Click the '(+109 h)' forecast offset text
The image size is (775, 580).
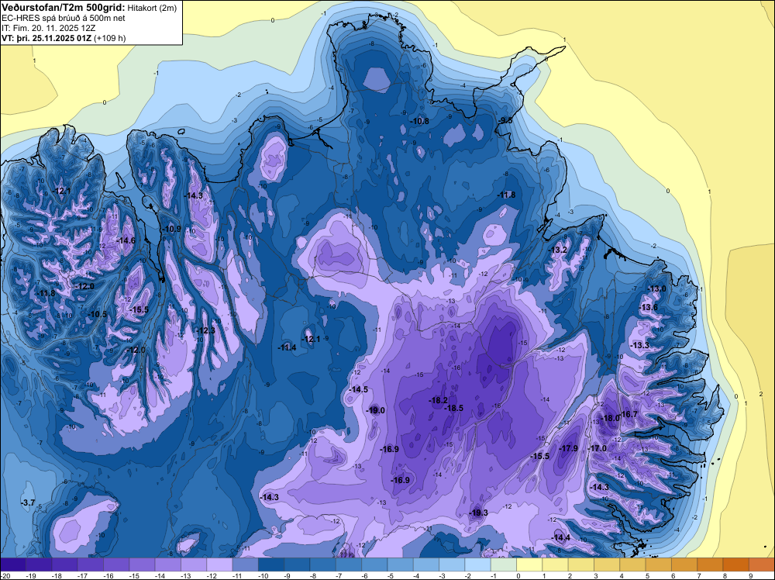110,38
